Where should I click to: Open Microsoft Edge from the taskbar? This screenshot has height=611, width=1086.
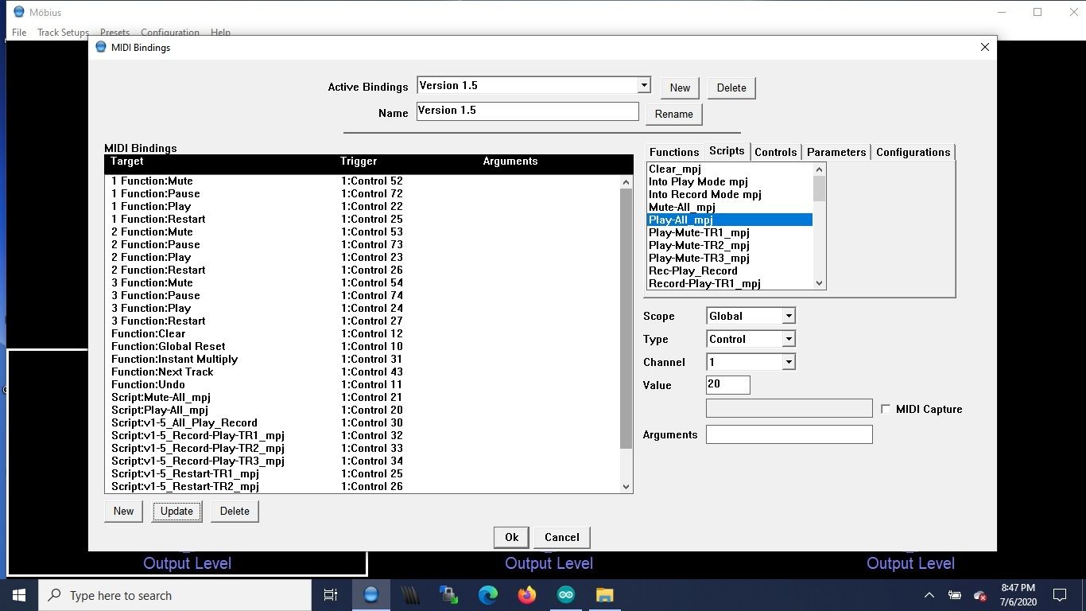(x=488, y=595)
